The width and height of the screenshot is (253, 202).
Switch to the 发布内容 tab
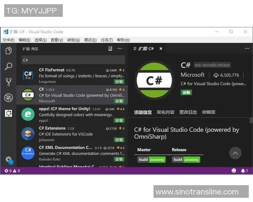click(166, 112)
